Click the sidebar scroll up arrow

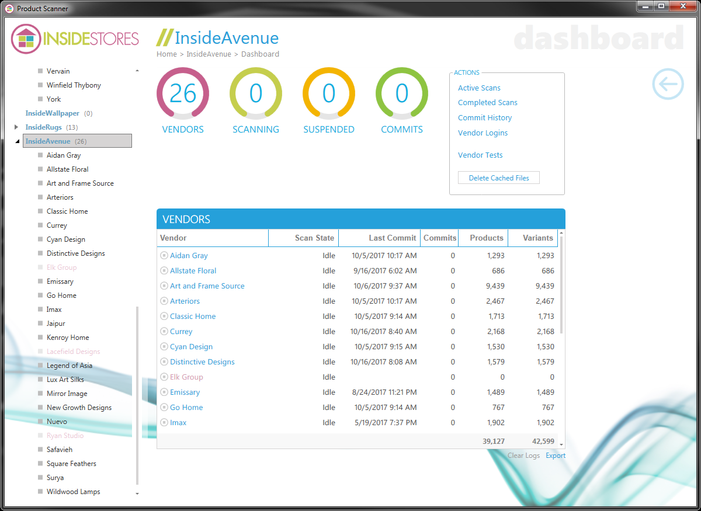(137, 71)
